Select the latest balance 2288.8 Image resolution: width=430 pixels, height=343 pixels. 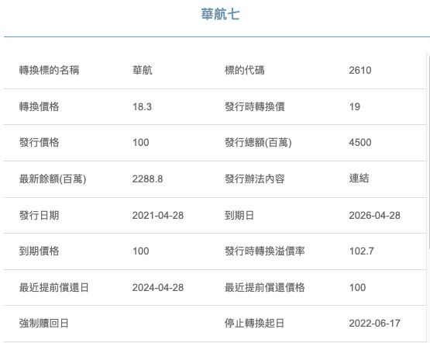(x=147, y=179)
